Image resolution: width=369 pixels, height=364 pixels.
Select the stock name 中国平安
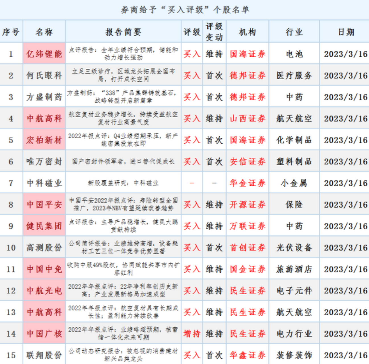point(44,204)
